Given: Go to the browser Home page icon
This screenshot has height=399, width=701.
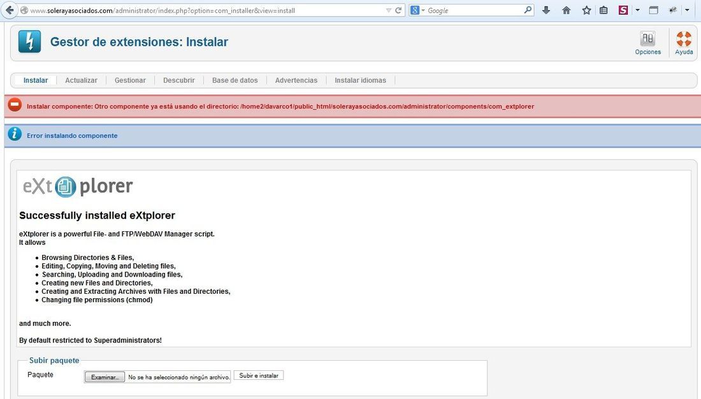Looking at the screenshot, I should click(x=566, y=10).
